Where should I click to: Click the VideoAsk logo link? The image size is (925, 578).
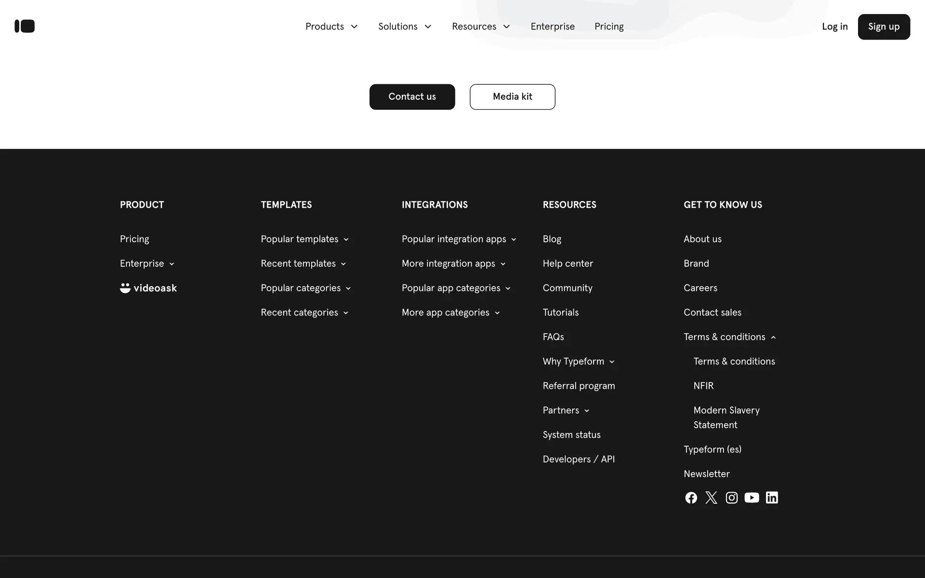(148, 288)
